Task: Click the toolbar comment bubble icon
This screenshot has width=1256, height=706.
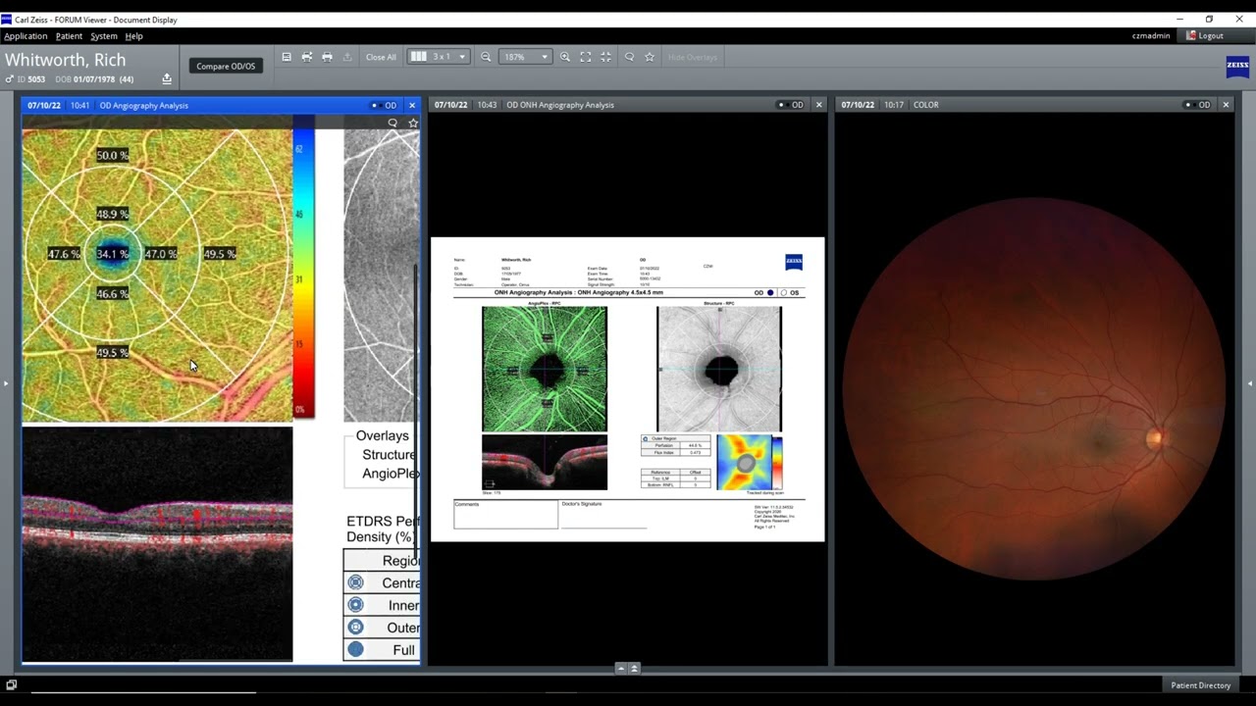Action: coord(629,57)
